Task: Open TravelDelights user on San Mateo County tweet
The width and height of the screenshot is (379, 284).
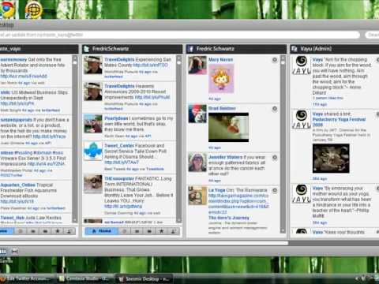Action: pyautogui.click(x=119, y=60)
